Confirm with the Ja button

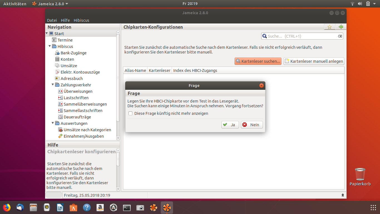(230, 125)
